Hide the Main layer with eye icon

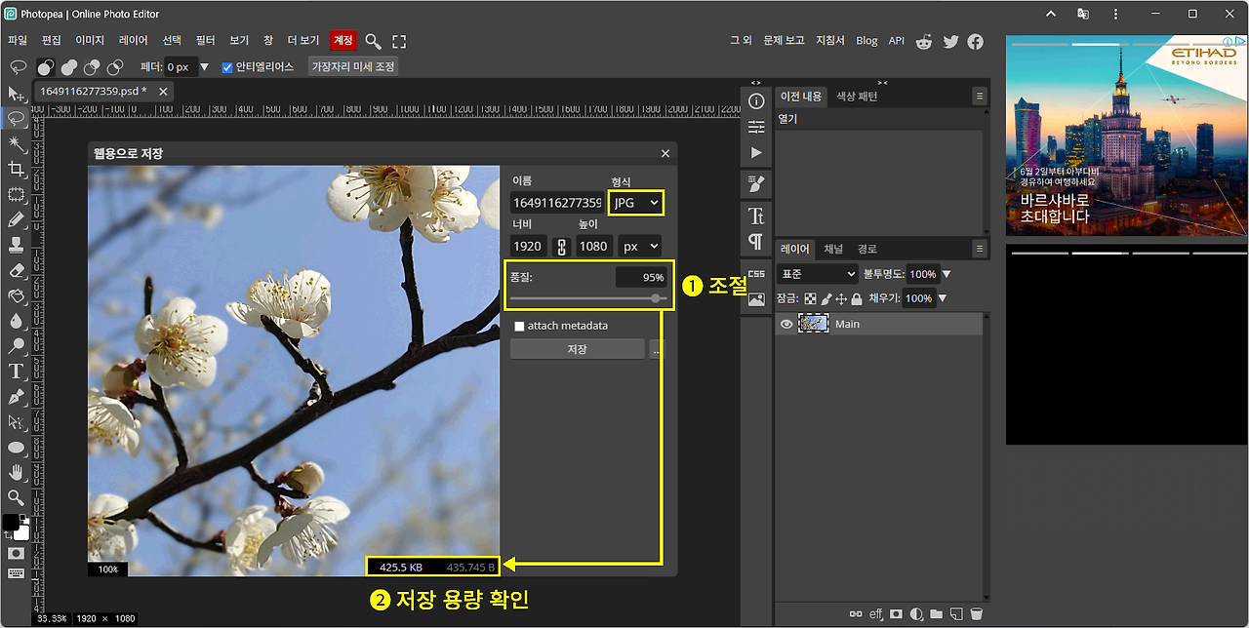(786, 324)
